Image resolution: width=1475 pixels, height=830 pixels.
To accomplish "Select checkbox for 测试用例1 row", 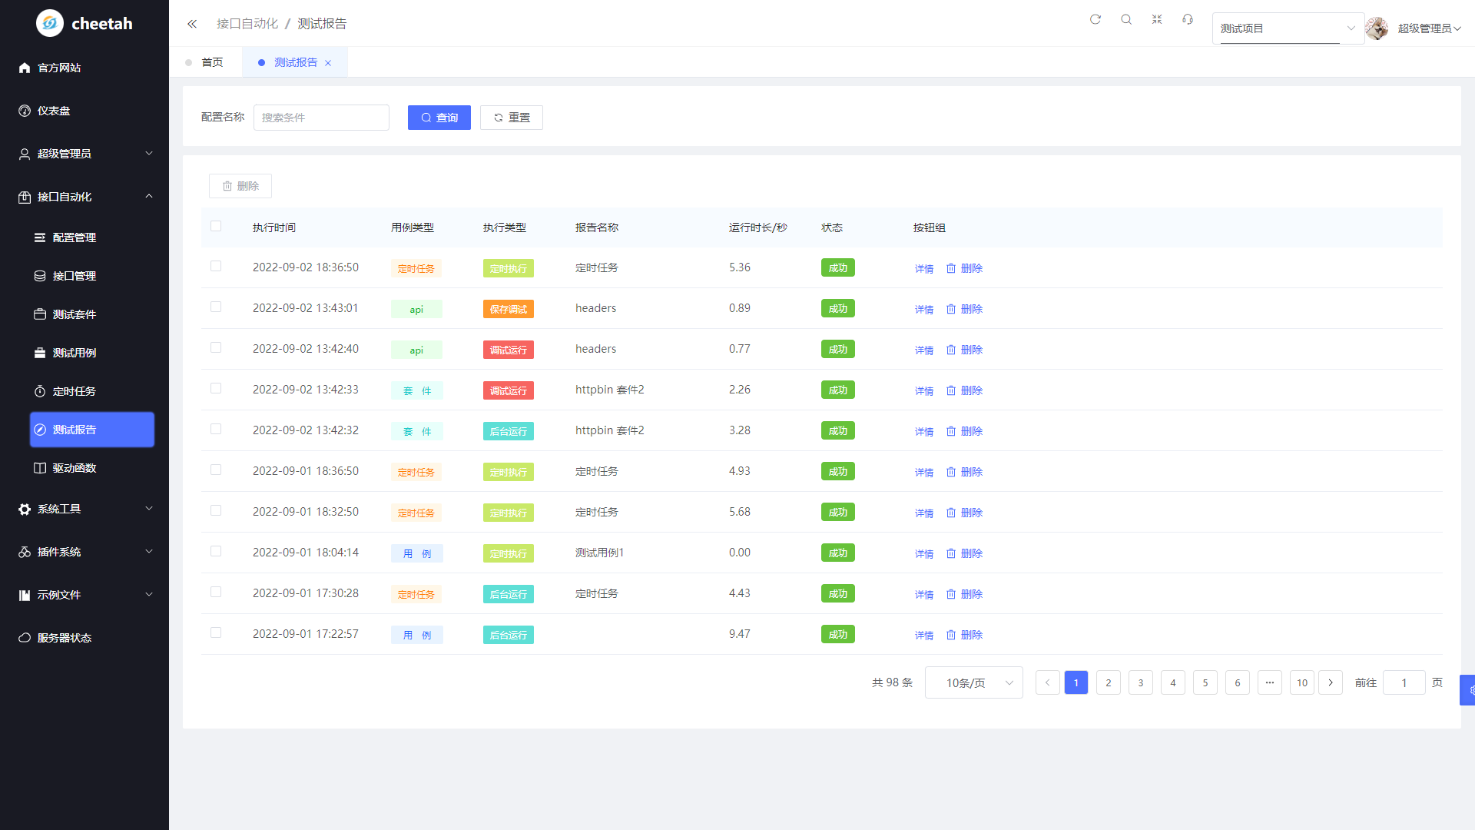I will [216, 551].
